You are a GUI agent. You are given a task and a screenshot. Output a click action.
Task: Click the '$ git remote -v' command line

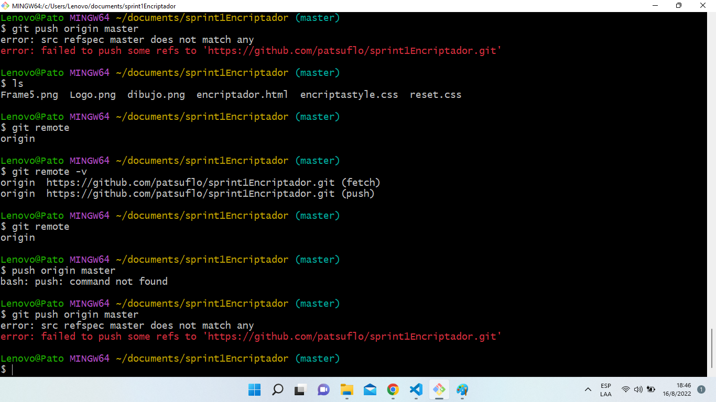44,172
